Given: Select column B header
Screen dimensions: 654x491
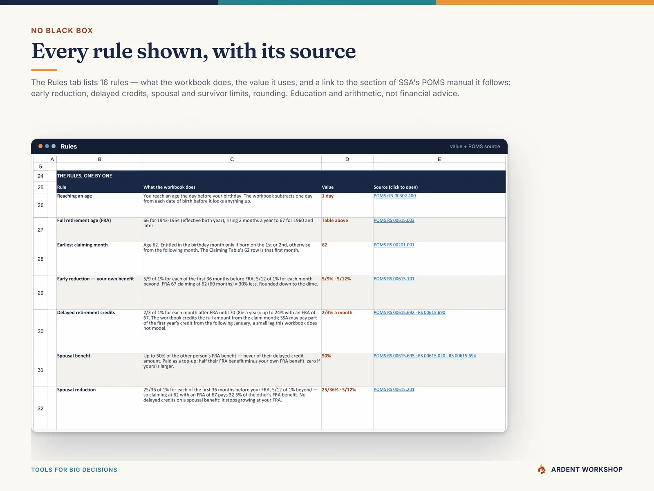Looking at the screenshot, I should (x=100, y=159).
